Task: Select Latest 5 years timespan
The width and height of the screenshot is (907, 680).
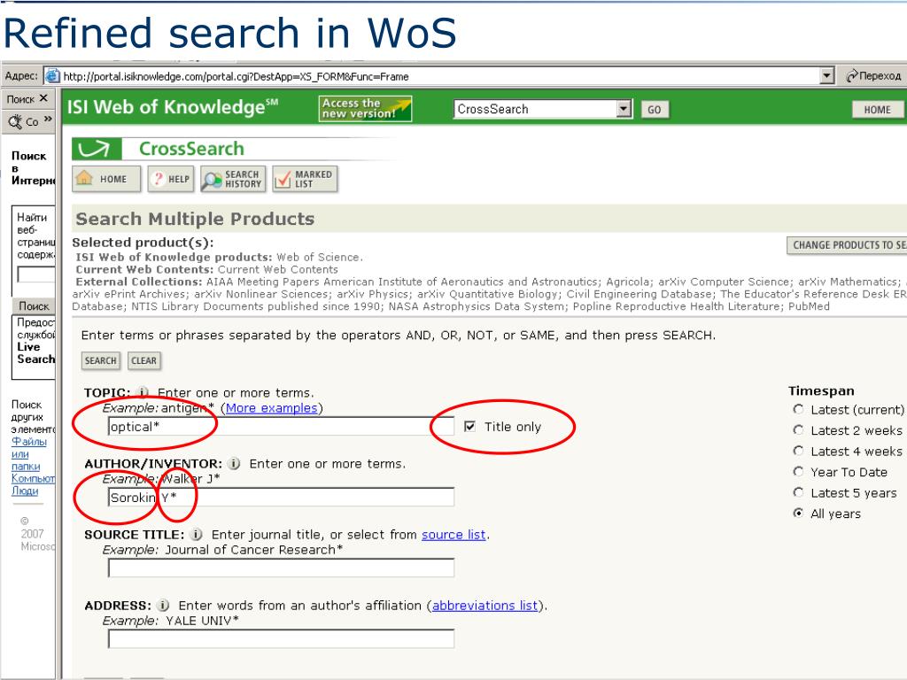Action: tap(798, 492)
